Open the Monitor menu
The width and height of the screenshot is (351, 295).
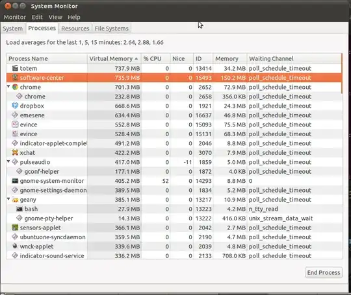pyautogui.click(x=15, y=18)
